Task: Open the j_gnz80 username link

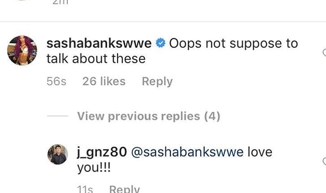Action: point(102,153)
